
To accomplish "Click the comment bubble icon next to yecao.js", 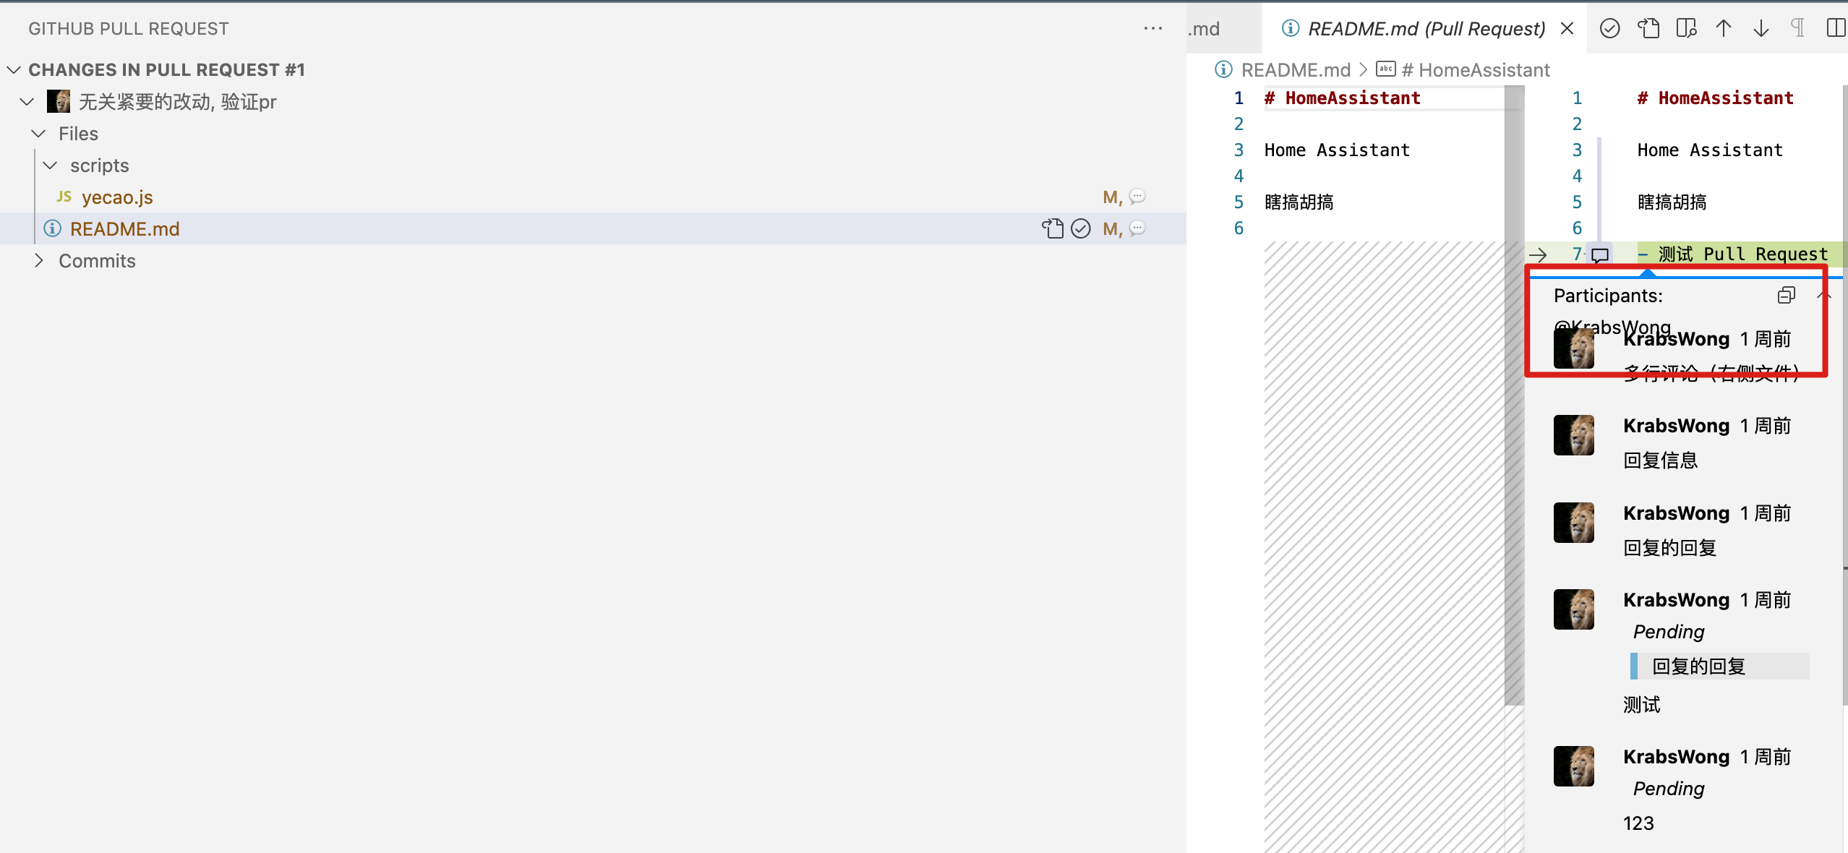I will 1137,197.
